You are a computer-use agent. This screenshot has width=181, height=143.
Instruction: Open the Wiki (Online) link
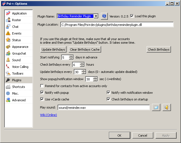coord(49,115)
